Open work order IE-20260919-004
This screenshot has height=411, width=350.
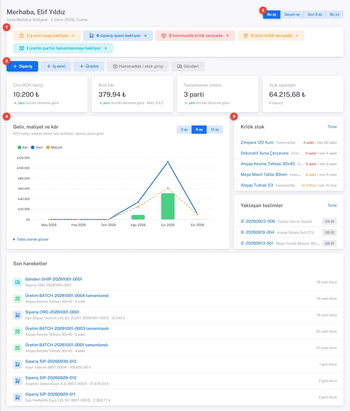point(257,232)
